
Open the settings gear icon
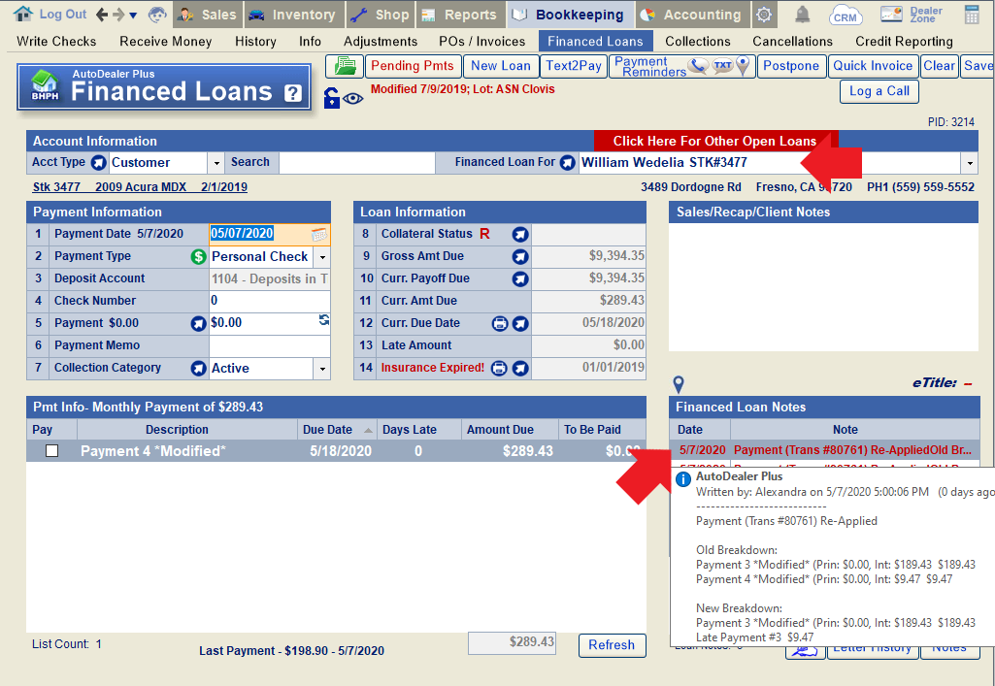[764, 15]
